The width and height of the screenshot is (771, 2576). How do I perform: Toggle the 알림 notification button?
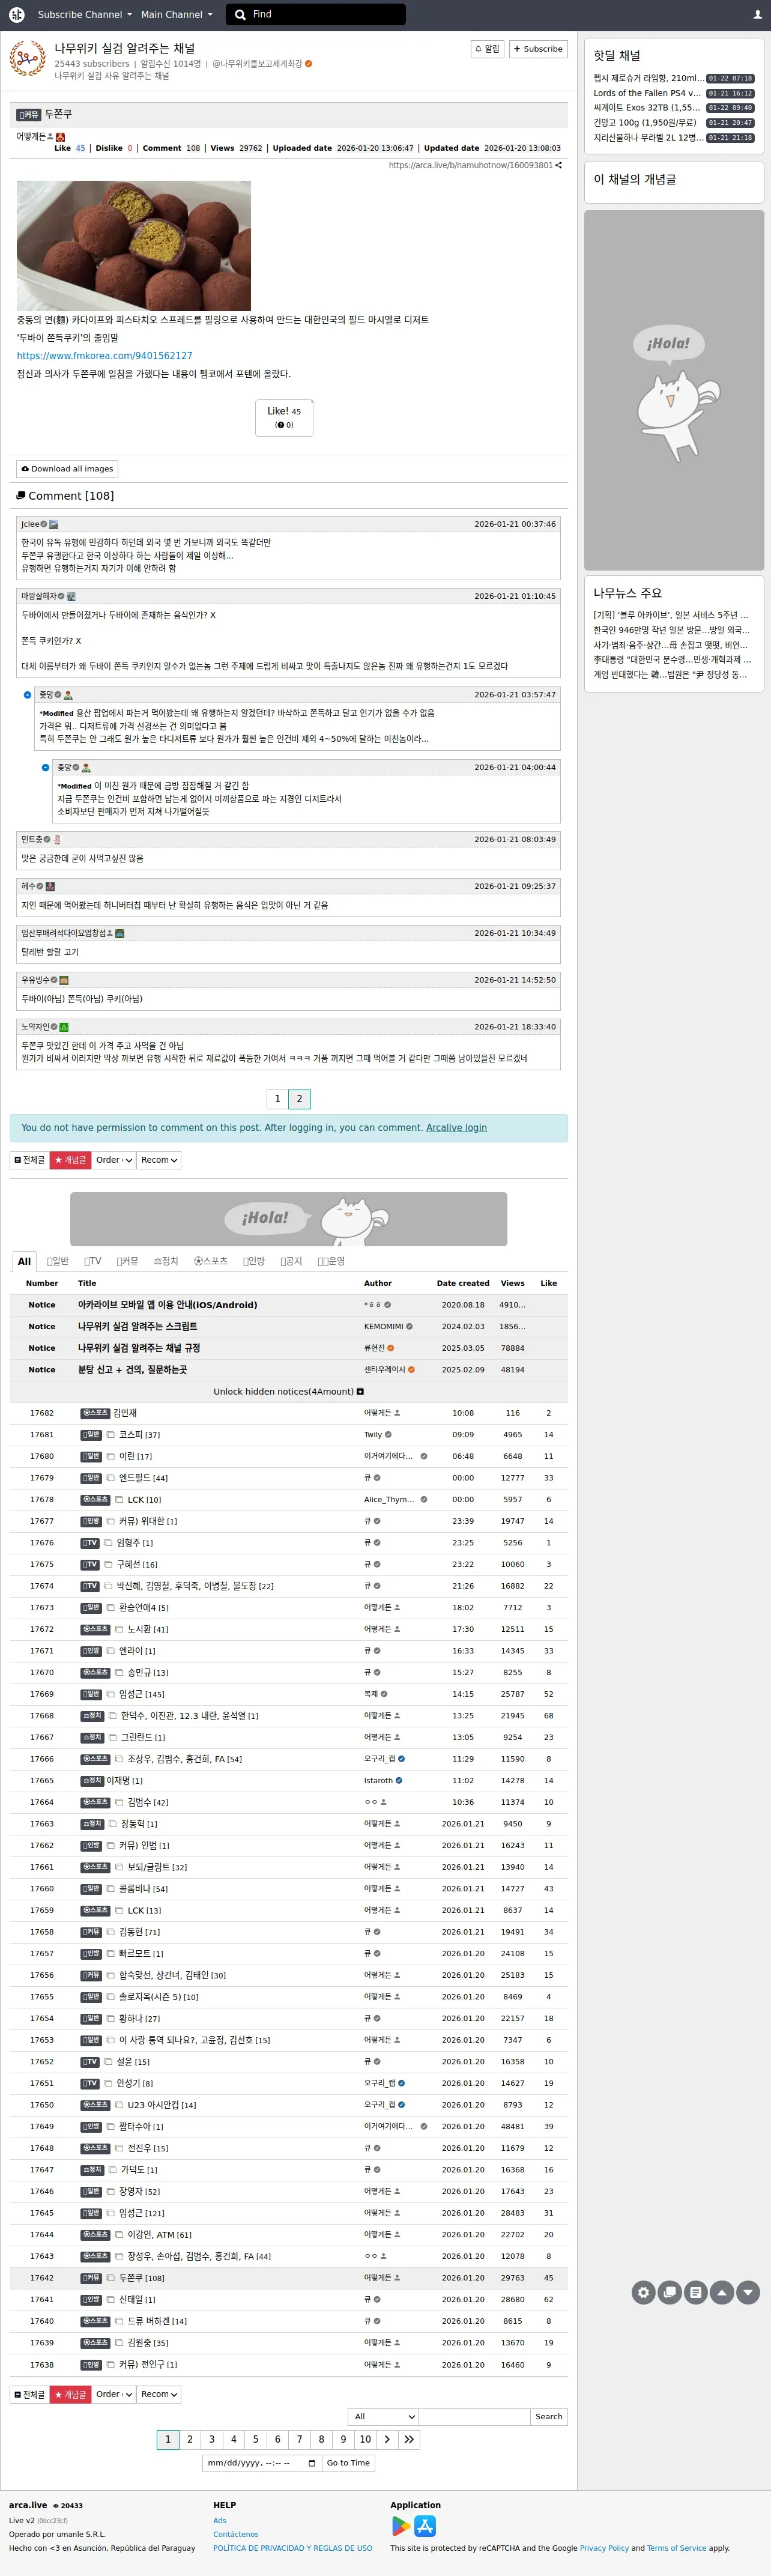pos(488,49)
